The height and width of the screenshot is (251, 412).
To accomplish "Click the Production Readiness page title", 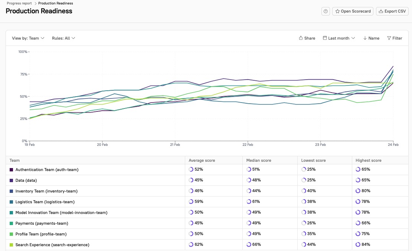I will pyautogui.click(x=39, y=11).
